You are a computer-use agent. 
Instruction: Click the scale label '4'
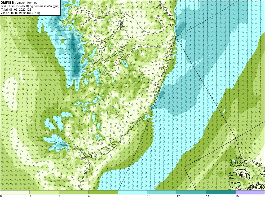[x=60, y=196]
